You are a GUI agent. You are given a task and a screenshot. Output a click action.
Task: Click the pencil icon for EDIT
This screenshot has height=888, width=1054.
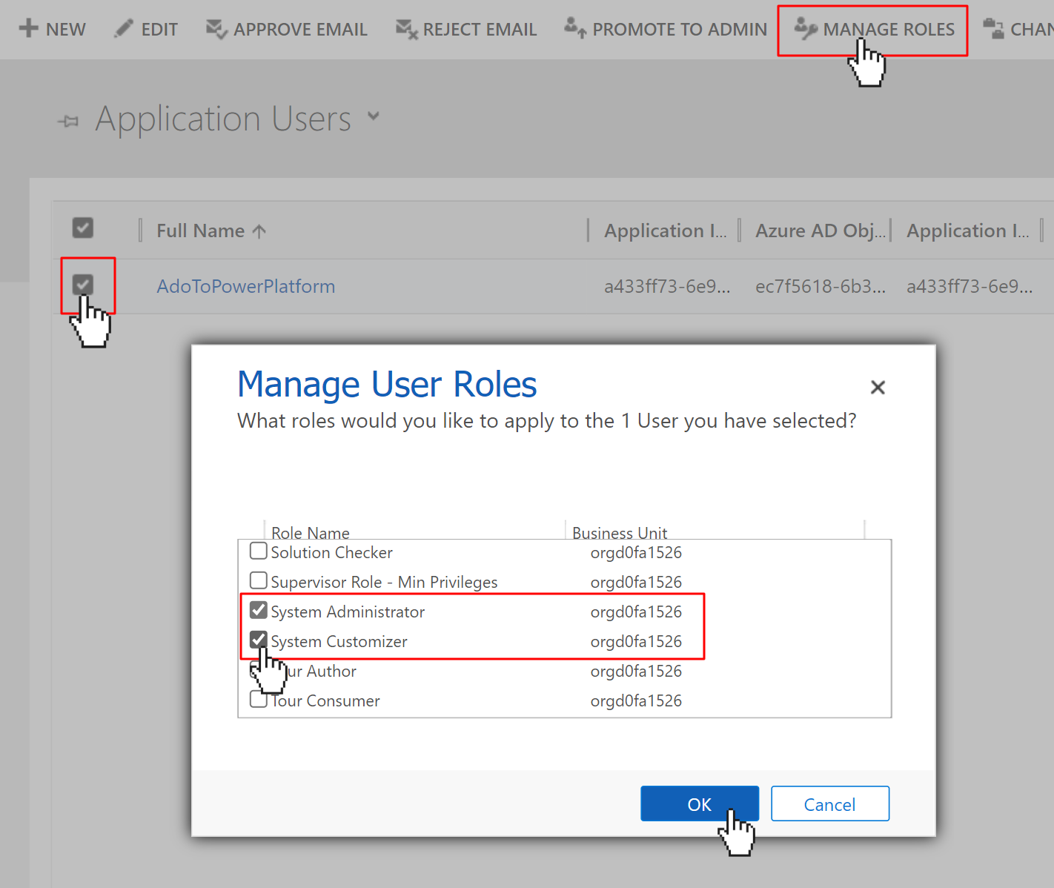[x=124, y=28]
